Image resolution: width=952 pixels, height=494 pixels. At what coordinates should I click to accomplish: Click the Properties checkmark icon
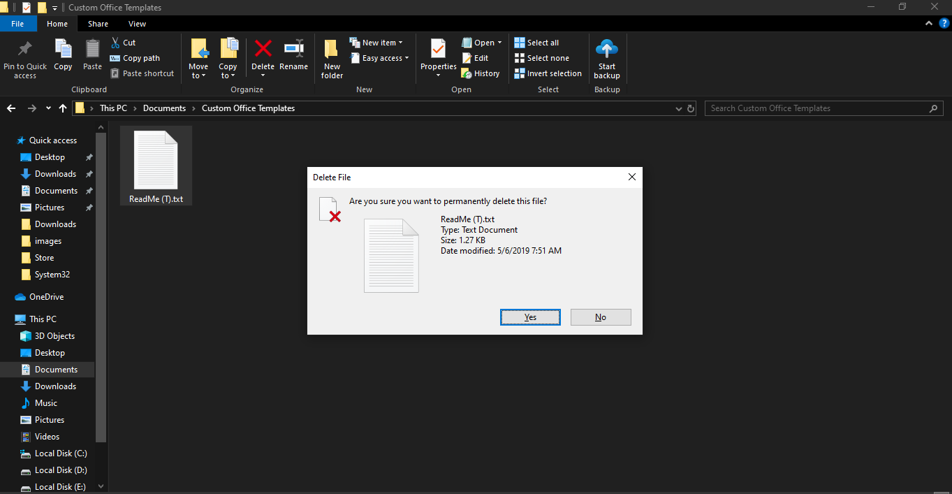[x=438, y=49]
